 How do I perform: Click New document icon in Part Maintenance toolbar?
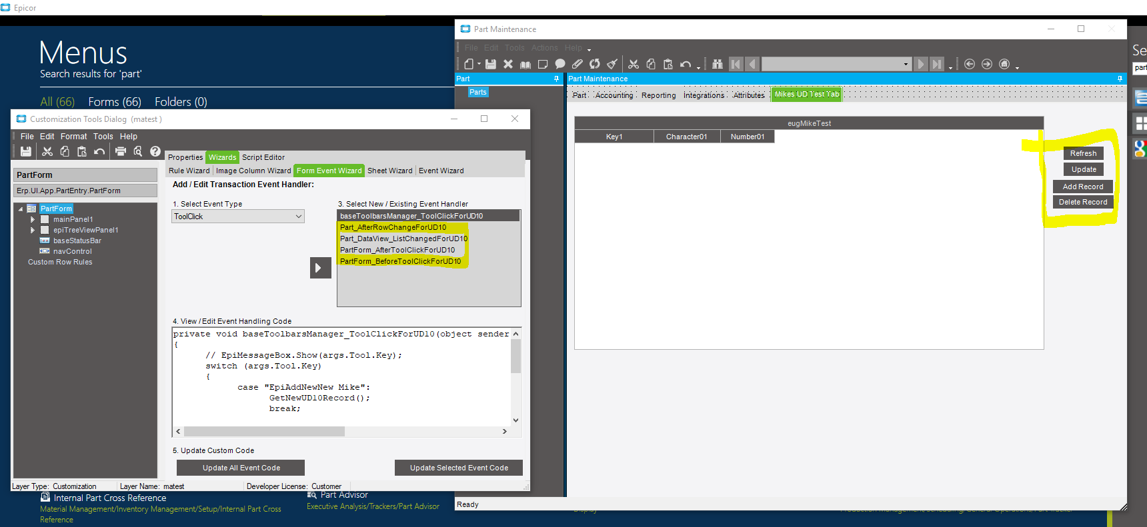469,64
